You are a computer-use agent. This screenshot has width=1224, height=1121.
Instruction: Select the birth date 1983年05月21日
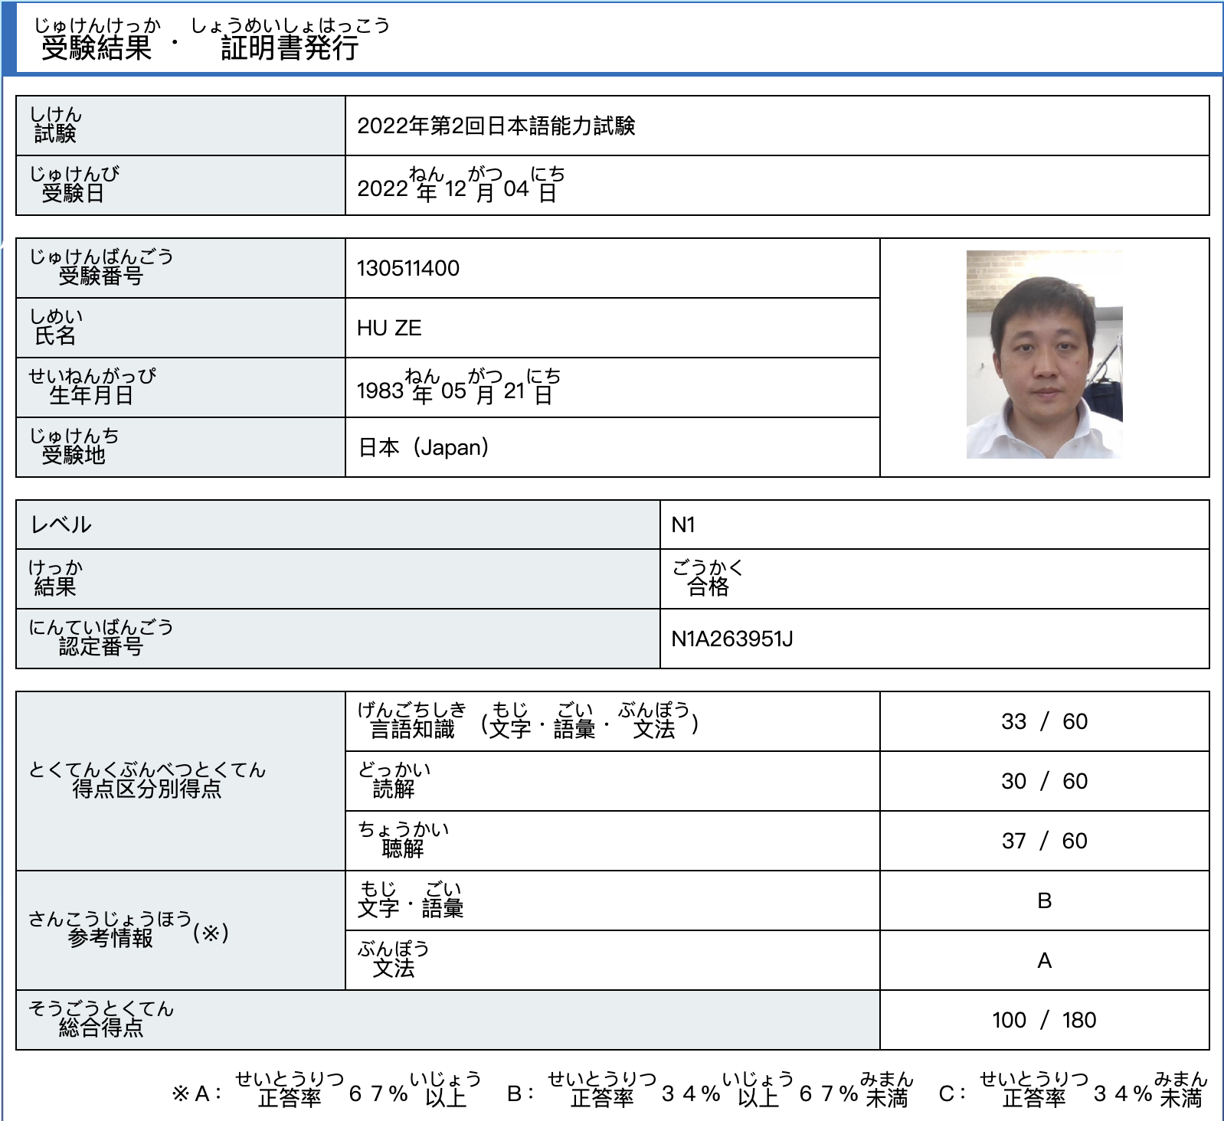458,387
